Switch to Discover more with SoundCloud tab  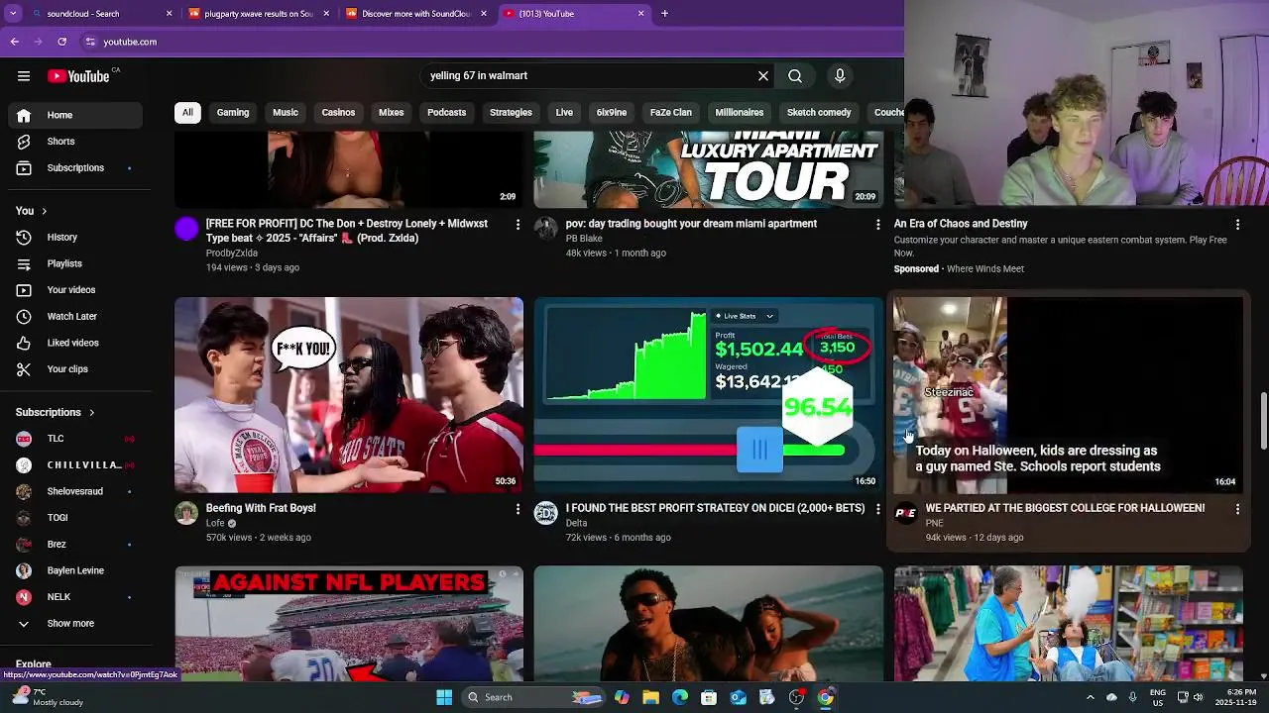(x=416, y=14)
